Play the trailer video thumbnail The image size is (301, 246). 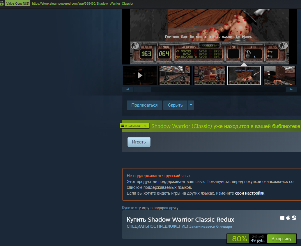click(140, 76)
